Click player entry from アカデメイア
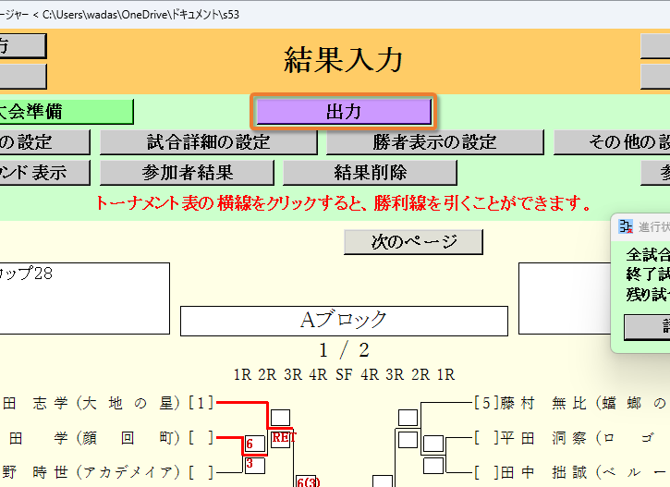Image resolution: width=670 pixels, height=487 pixels. tap(107, 472)
